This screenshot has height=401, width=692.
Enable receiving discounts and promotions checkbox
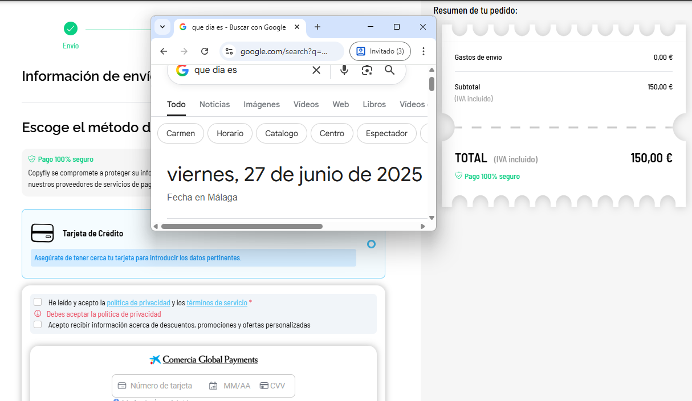coord(38,325)
